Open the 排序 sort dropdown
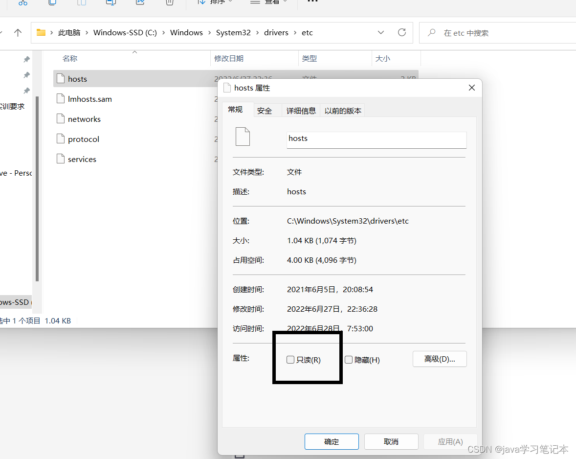Image resolution: width=576 pixels, height=459 pixels. click(214, 2)
